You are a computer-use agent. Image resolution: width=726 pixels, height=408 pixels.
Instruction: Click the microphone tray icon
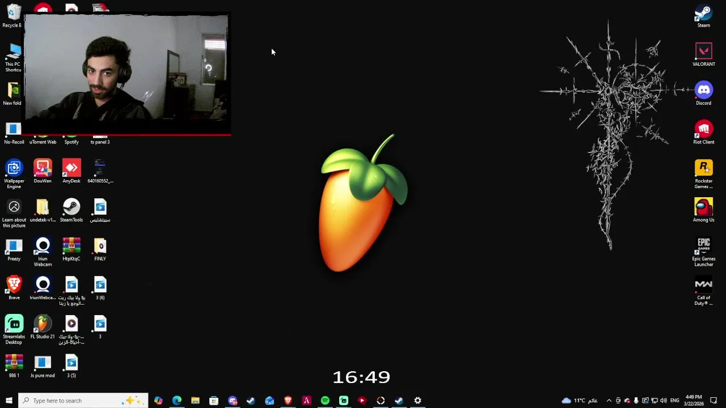[x=636, y=401]
